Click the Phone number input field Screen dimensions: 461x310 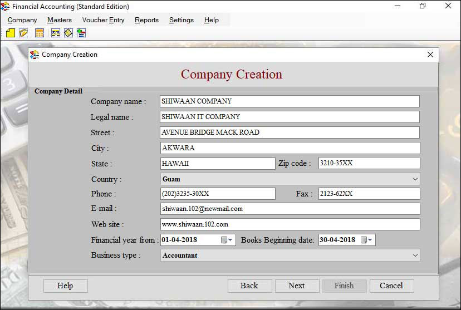tap(218, 194)
